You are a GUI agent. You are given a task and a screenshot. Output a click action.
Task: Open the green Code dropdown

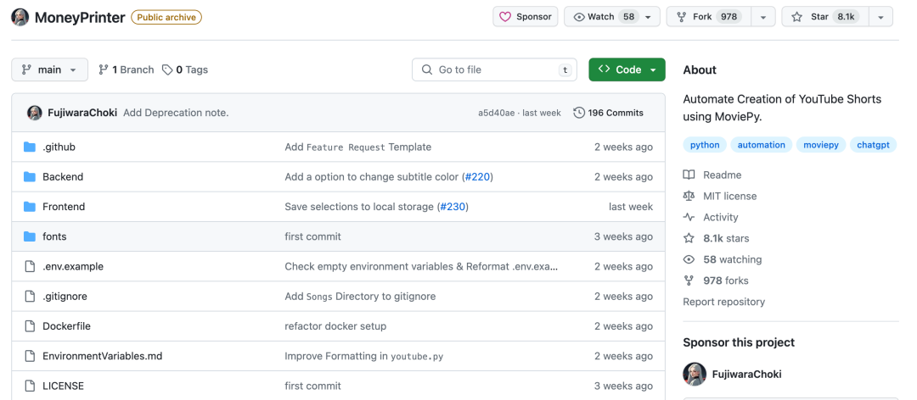(627, 69)
